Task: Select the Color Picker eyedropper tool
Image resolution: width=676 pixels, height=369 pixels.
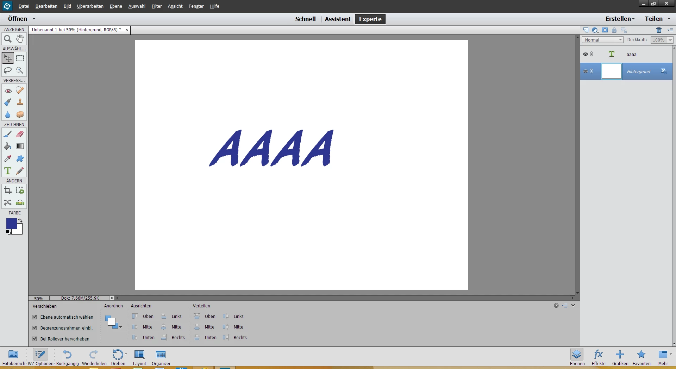Action: (x=8, y=158)
